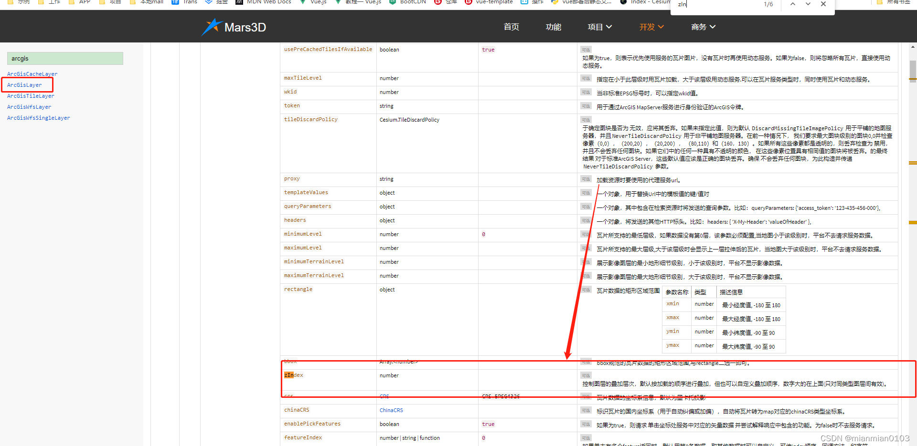Click xmin in rectangle sub-table
Viewport: 917px width, 446px height.
point(672,303)
